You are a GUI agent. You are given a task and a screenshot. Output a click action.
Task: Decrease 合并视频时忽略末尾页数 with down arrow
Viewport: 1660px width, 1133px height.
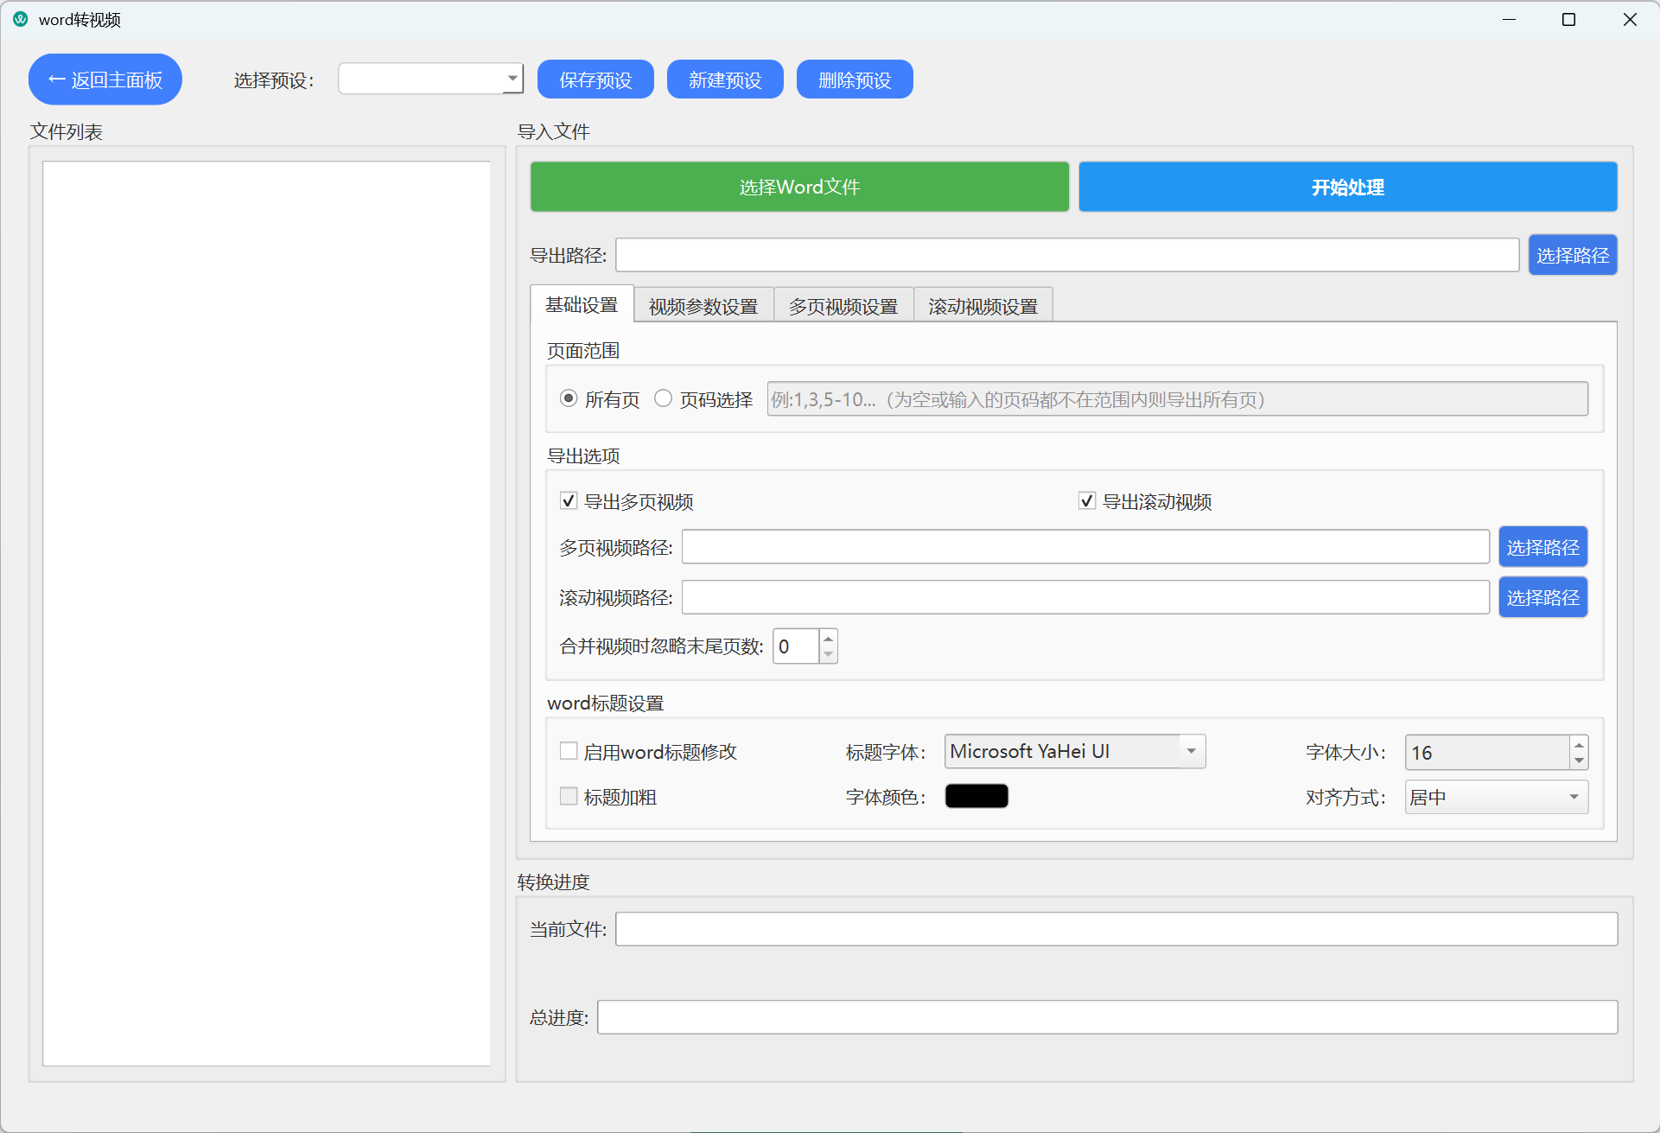point(828,654)
